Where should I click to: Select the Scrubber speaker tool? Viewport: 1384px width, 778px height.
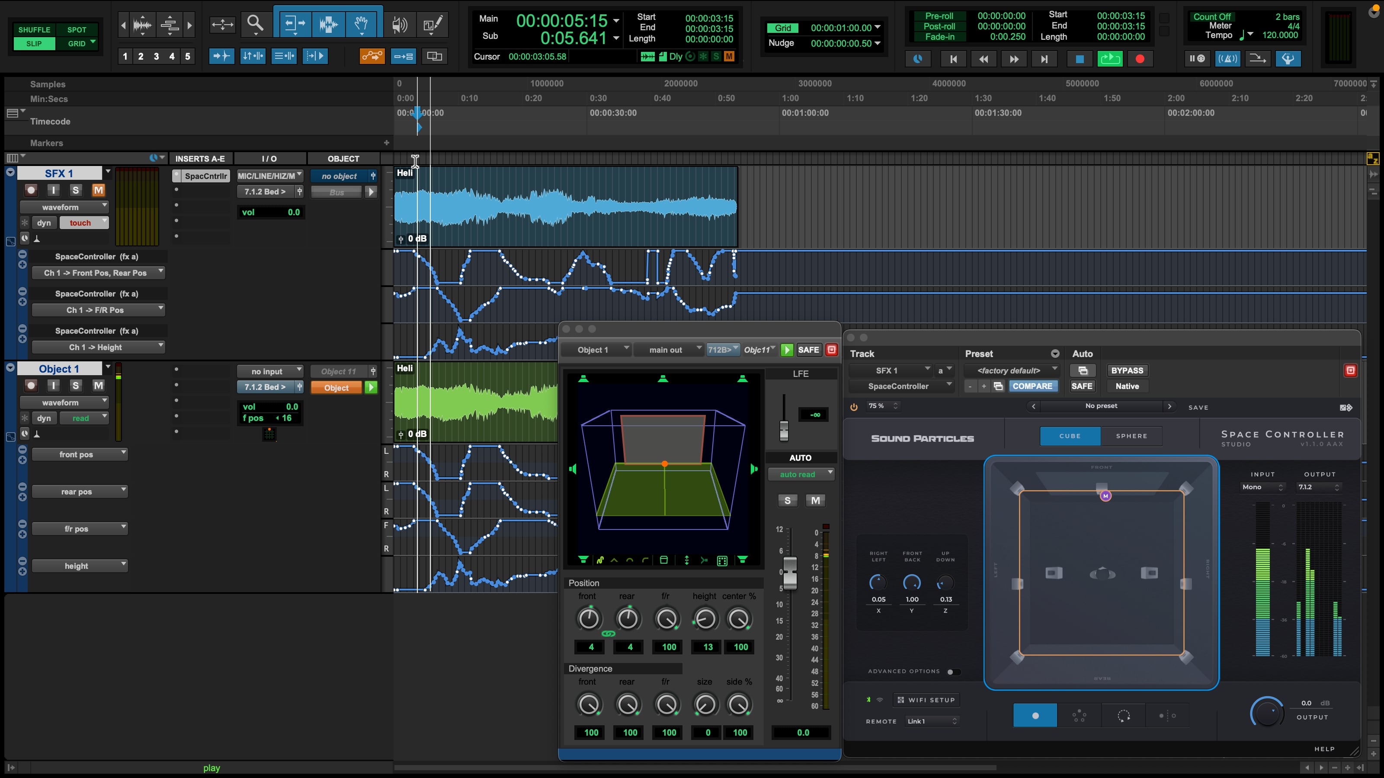[399, 24]
